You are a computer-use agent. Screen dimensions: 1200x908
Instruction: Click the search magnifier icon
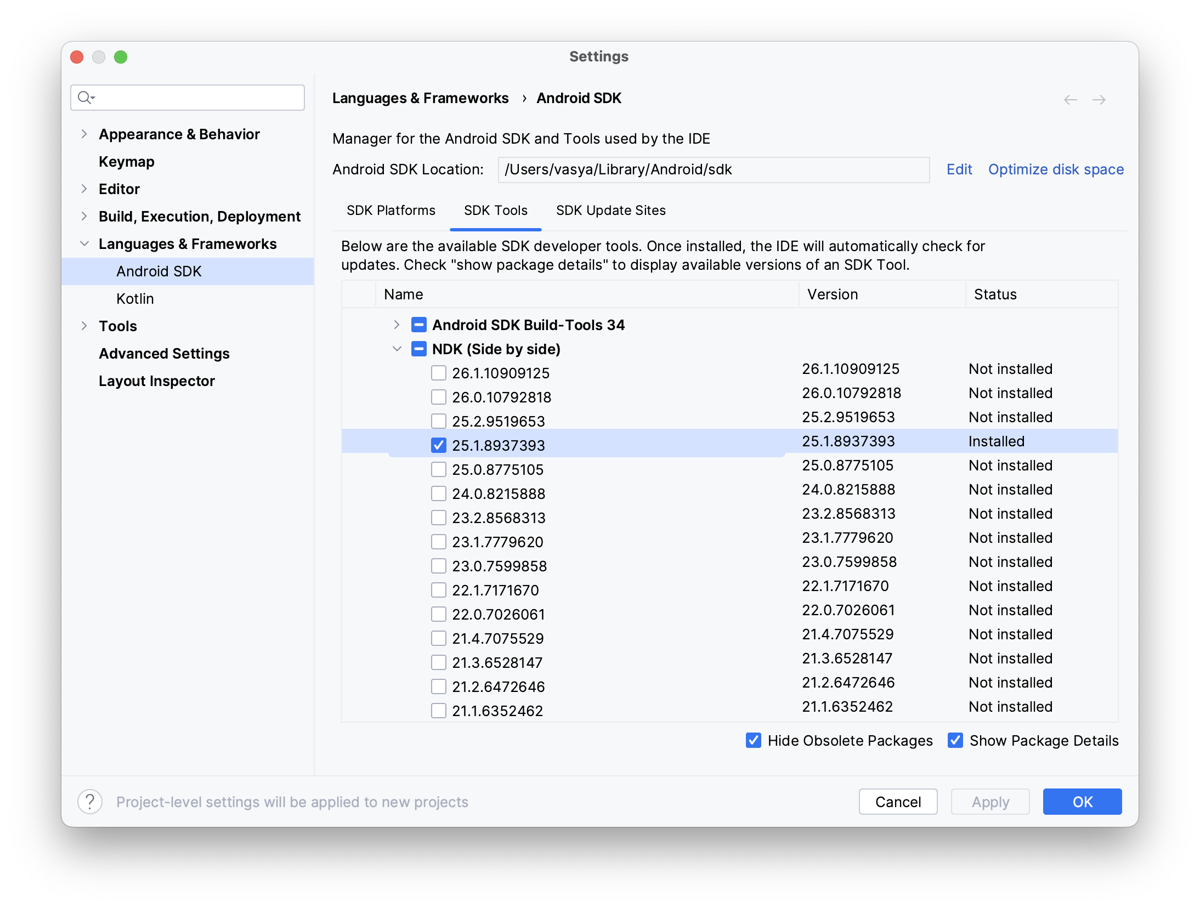pyautogui.click(x=86, y=98)
